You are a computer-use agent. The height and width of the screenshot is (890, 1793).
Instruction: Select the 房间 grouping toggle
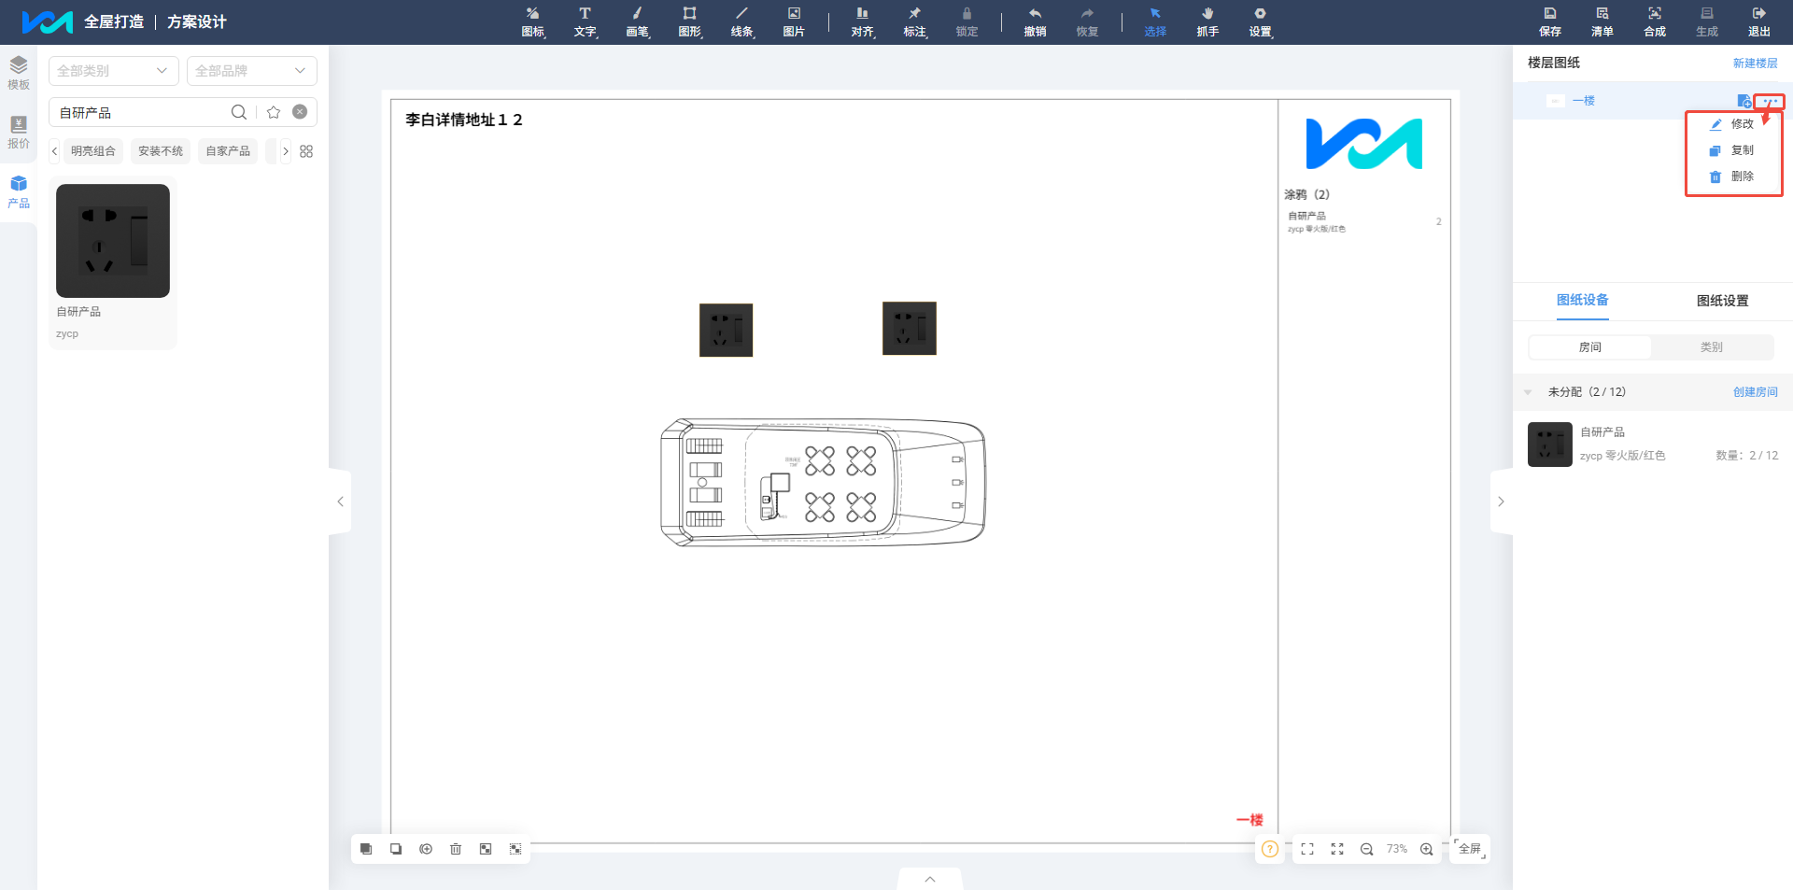pos(1590,347)
